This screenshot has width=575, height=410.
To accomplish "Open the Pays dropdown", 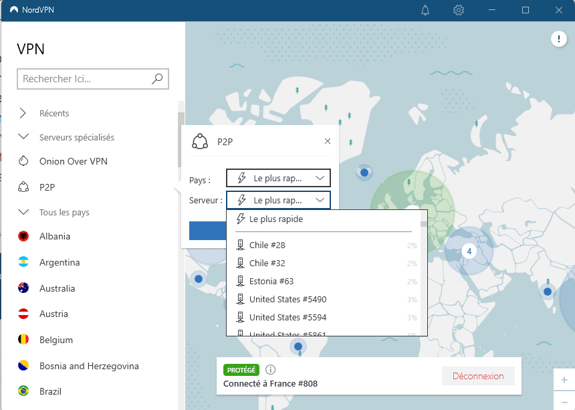I will pyautogui.click(x=278, y=178).
